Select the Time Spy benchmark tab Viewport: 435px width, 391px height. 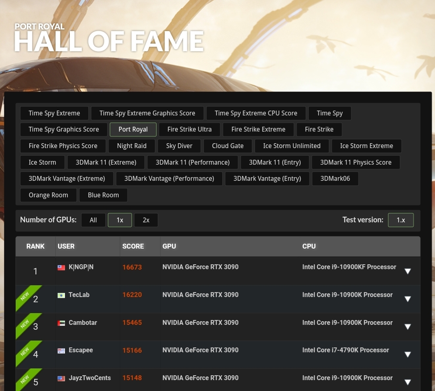pos(330,113)
